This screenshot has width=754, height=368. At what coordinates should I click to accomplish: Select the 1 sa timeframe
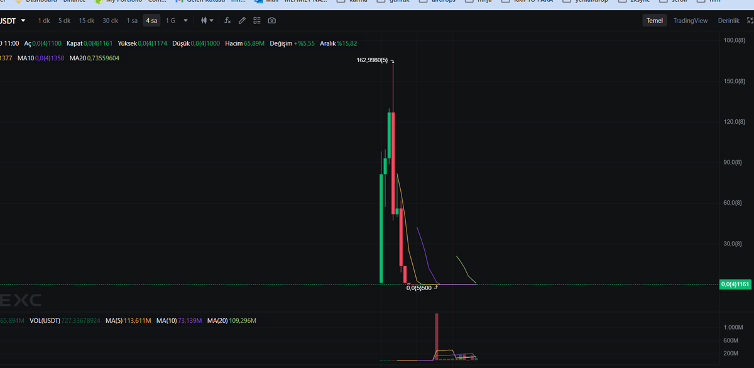click(x=132, y=21)
